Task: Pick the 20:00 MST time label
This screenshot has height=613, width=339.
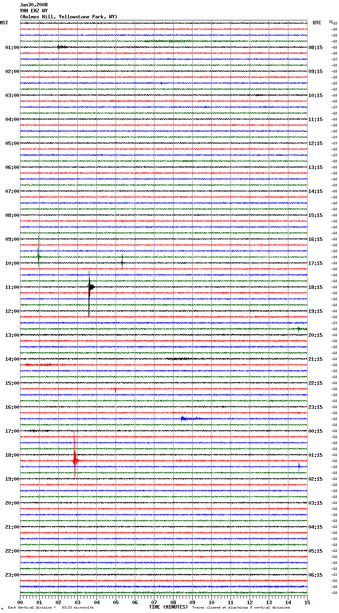Action: 12,503
